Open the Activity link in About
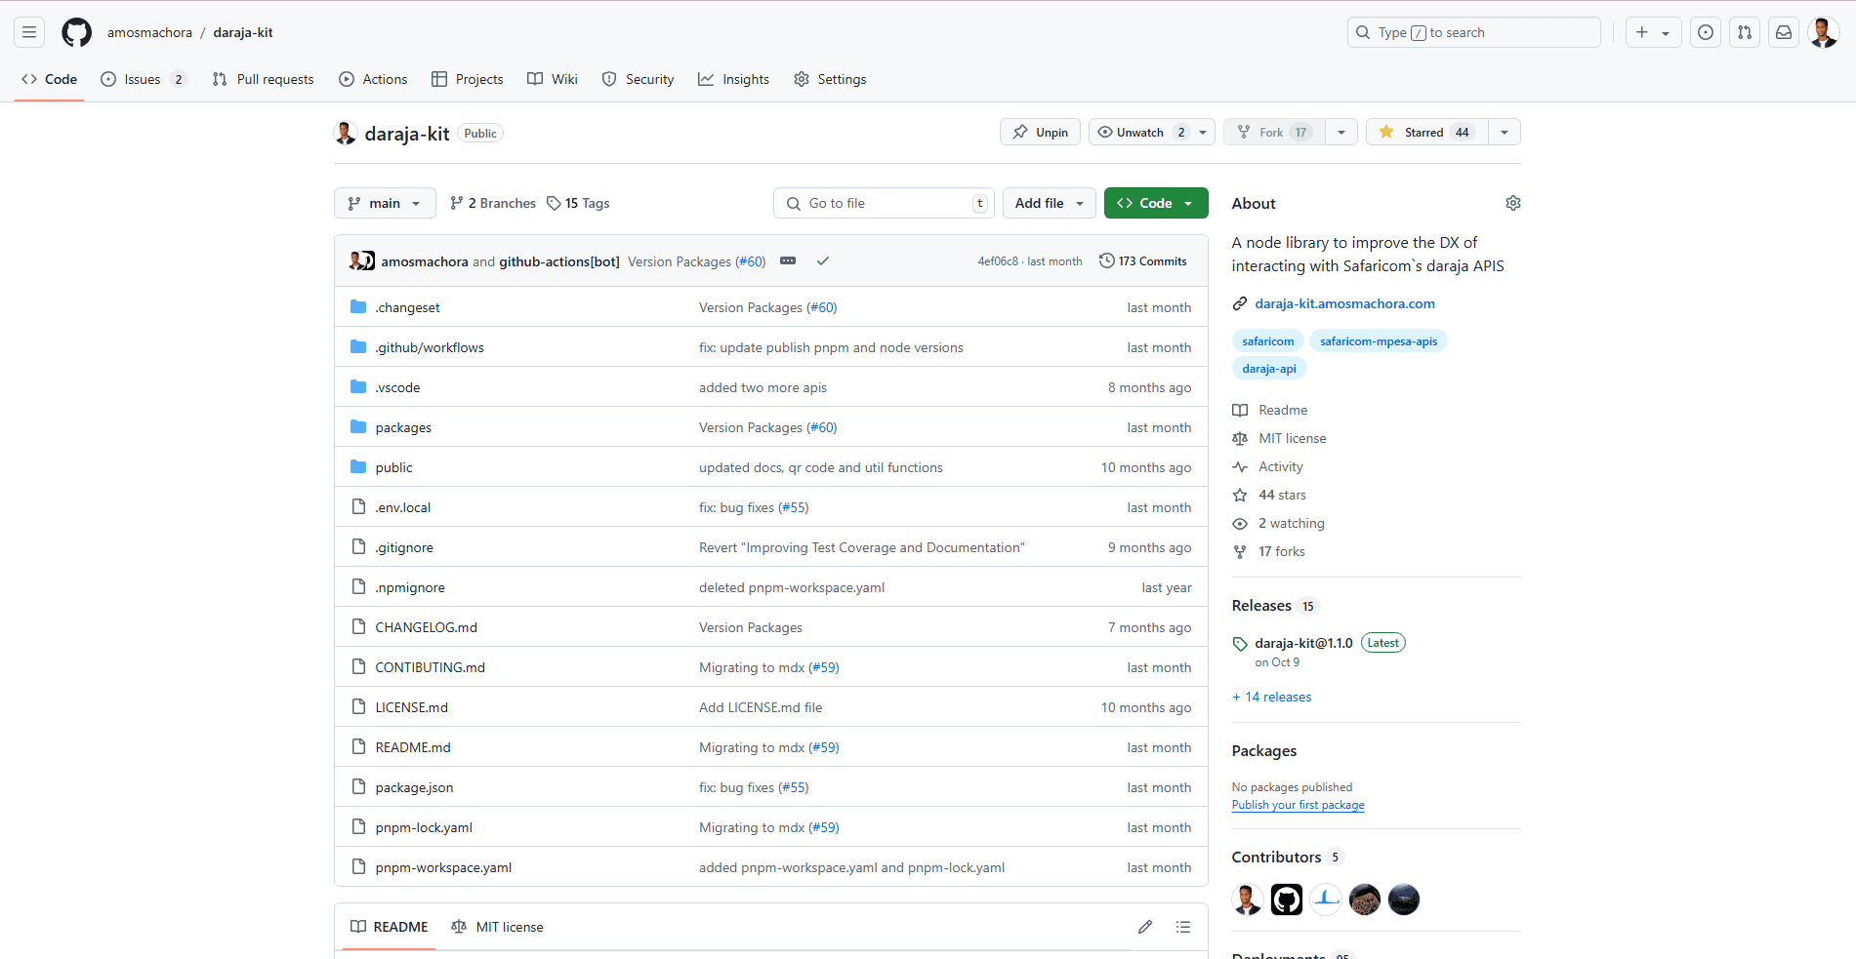This screenshot has width=1856, height=959. 1280,466
